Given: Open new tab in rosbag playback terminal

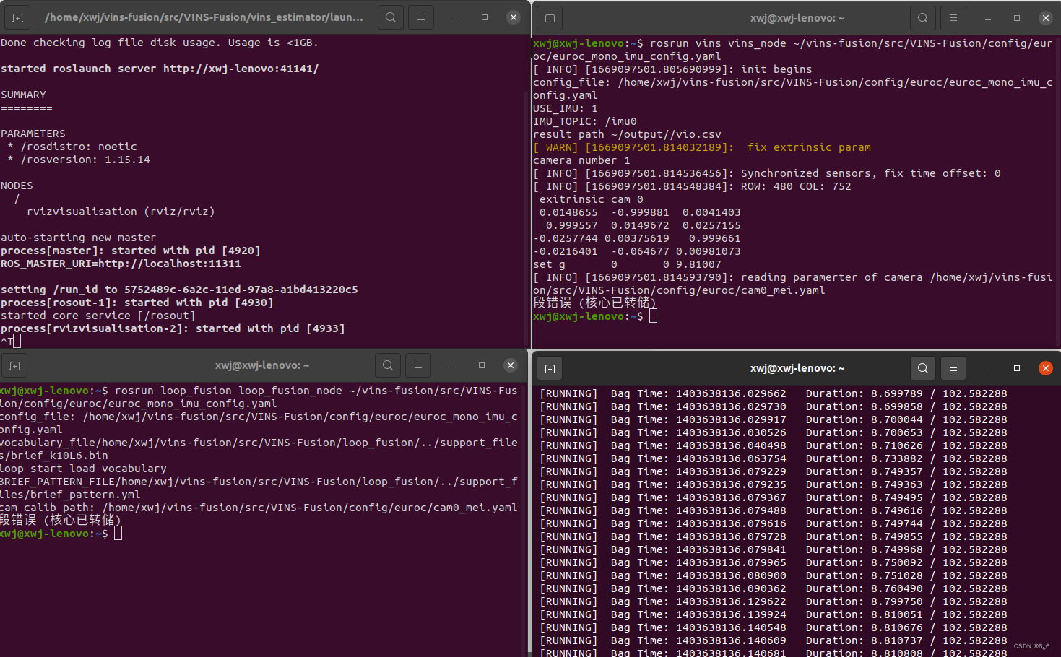Looking at the screenshot, I should click(x=550, y=368).
